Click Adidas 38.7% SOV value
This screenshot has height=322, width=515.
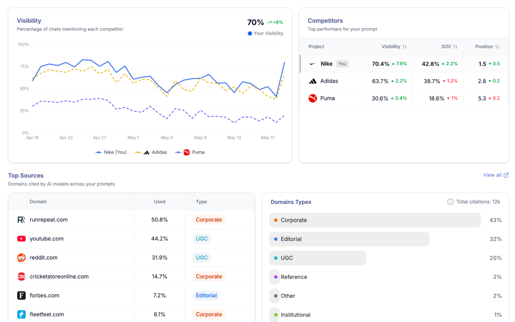tap(432, 81)
